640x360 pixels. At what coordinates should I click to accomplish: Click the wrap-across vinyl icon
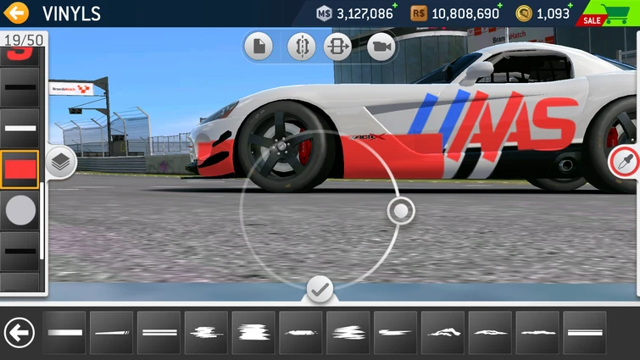pyautogui.click(x=338, y=47)
